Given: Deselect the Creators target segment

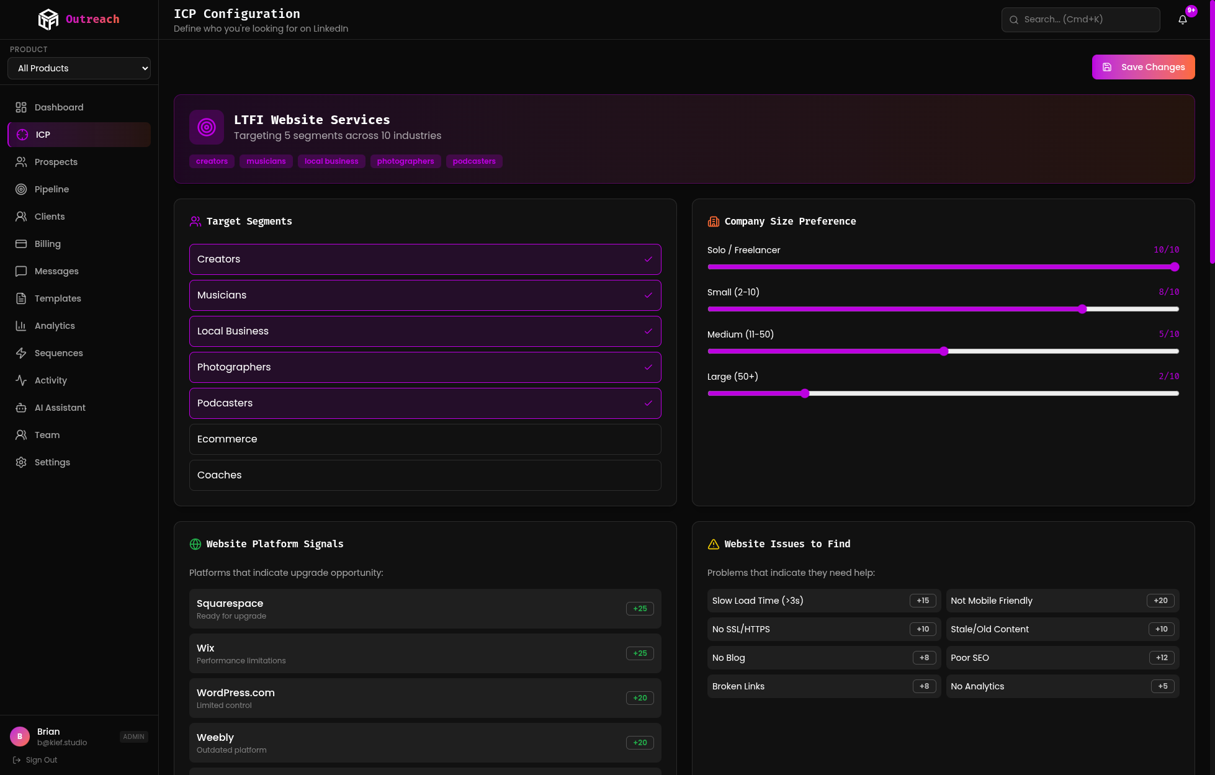Looking at the screenshot, I should click(425, 259).
